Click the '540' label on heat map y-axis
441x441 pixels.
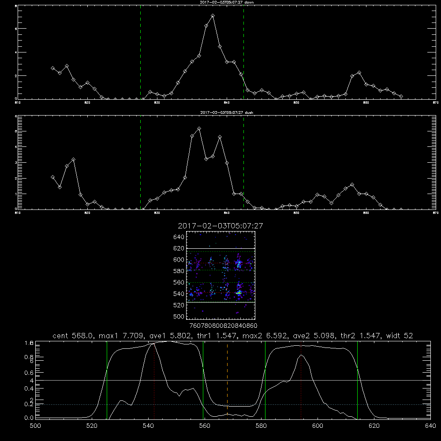(179, 294)
